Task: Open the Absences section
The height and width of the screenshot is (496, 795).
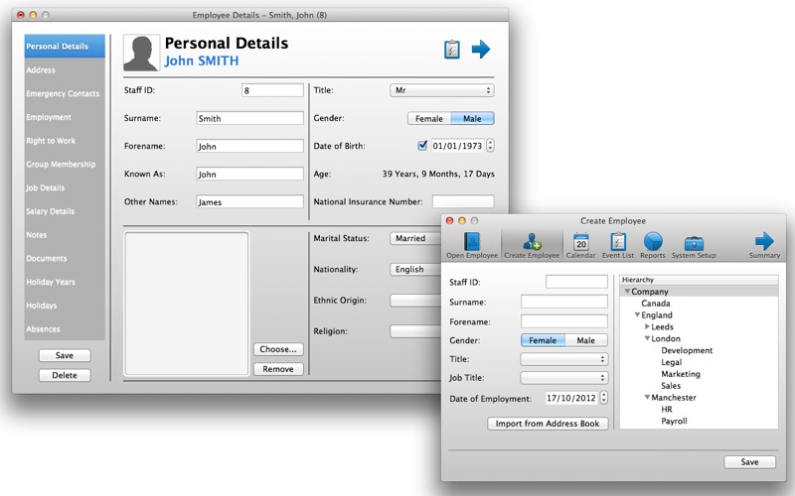Action: (x=65, y=329)
